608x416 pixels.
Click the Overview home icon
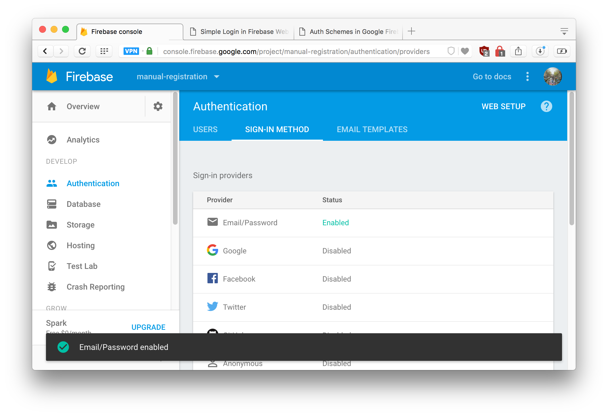tap(52, 106)
